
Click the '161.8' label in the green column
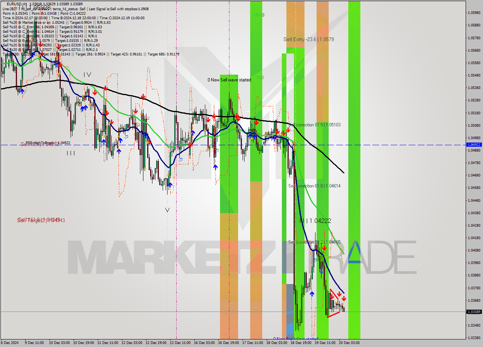point(258,15)
